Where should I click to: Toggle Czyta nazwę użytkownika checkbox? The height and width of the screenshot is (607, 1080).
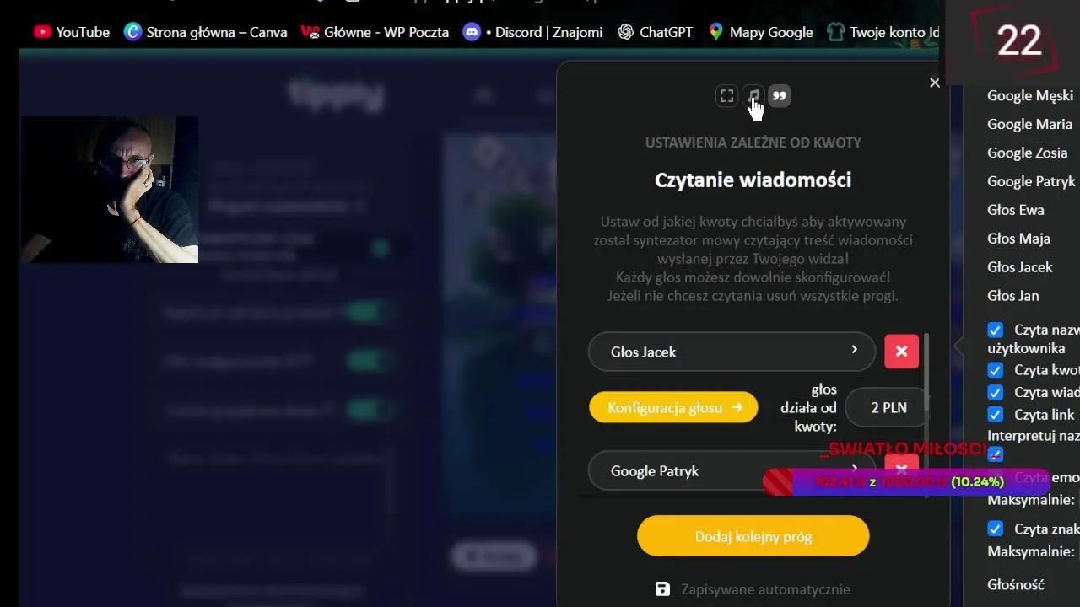pos(996,330)
